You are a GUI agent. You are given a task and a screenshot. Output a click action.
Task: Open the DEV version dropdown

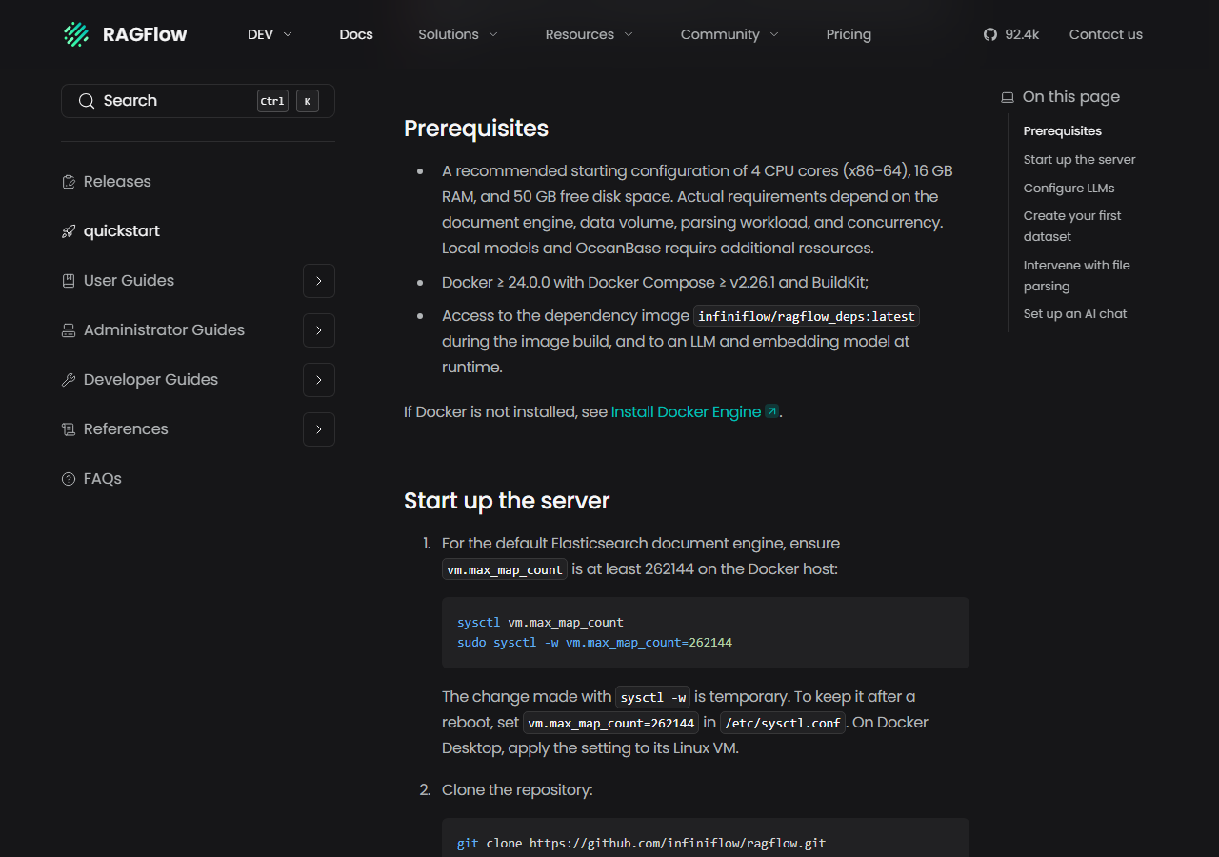tap(270, 34)
